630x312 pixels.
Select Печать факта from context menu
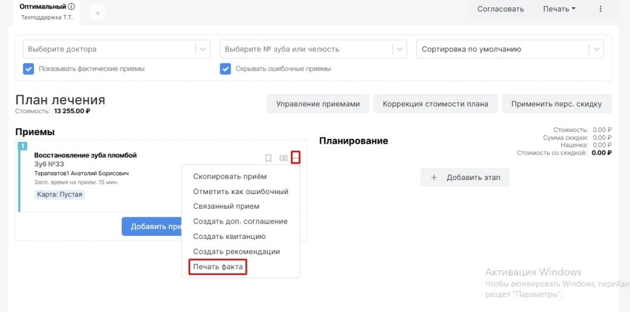pyautogui.click(x=218, y=267)
